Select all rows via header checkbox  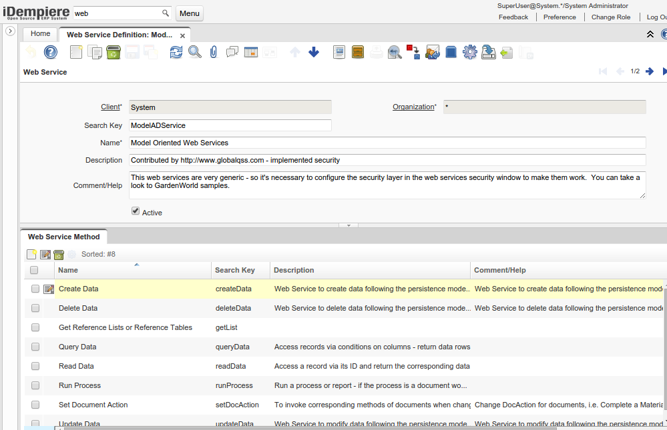click(34, 270)
